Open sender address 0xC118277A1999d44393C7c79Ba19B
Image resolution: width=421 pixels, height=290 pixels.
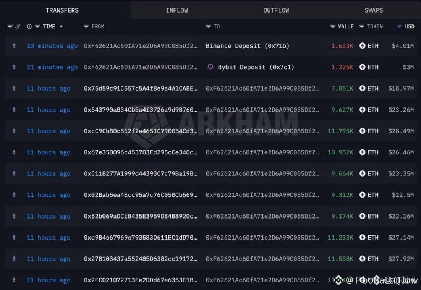point(141,173)
